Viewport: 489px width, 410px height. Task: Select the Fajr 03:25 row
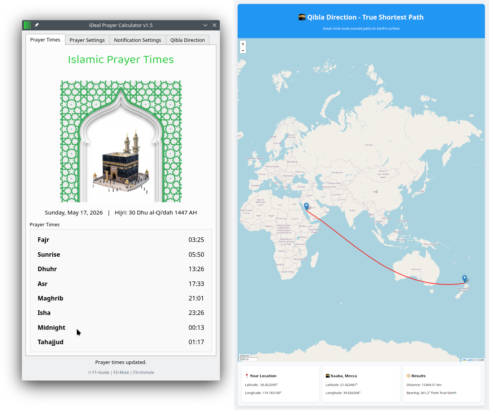[x=121, y=240]
